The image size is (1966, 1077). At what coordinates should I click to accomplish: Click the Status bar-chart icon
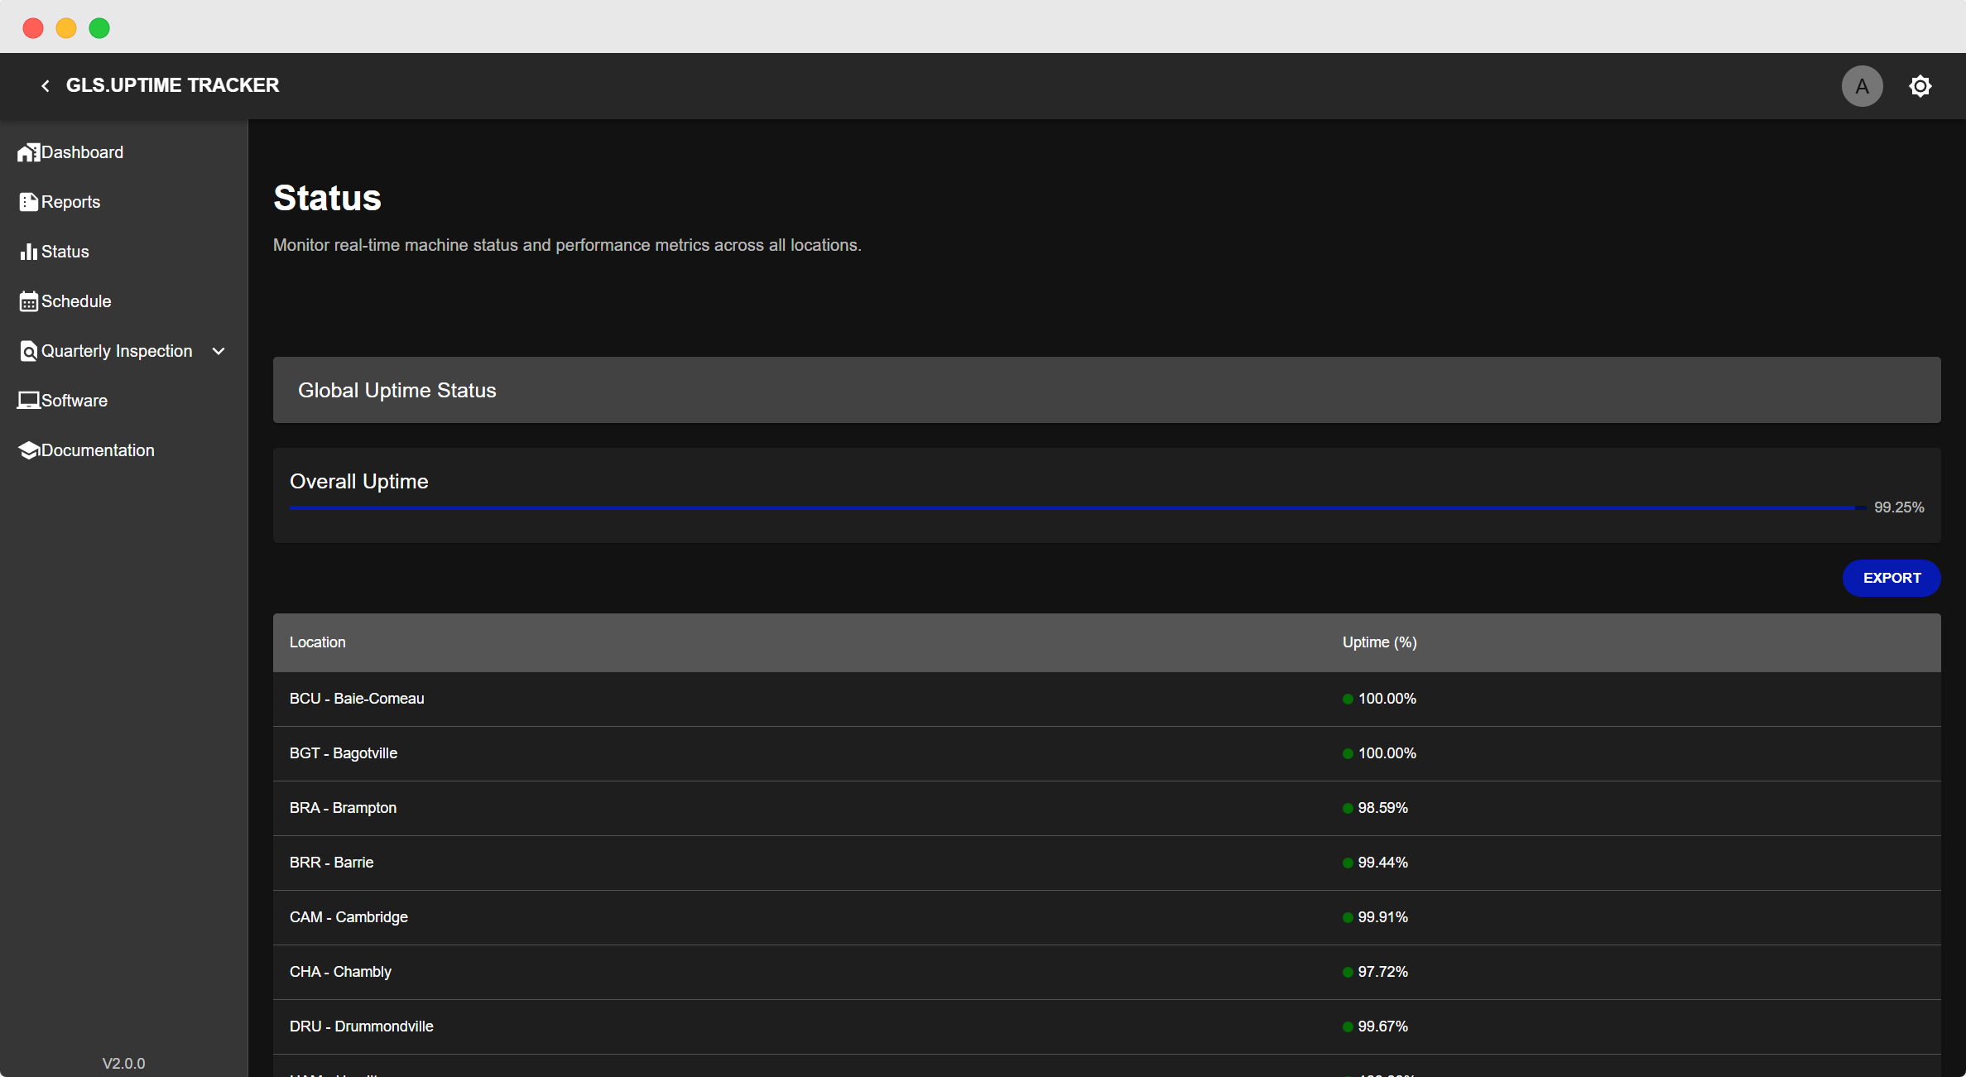(x=29, y=251)
